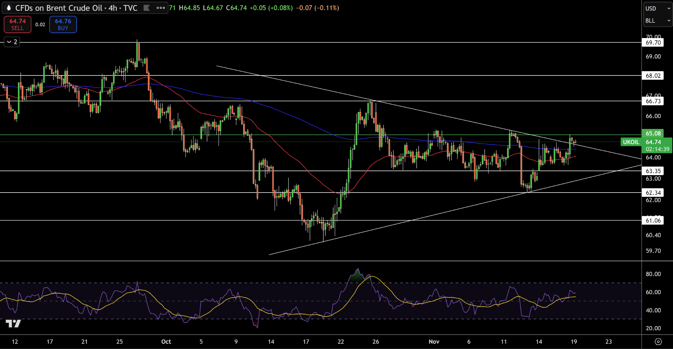Click the oil drop symbol icon

9,8
